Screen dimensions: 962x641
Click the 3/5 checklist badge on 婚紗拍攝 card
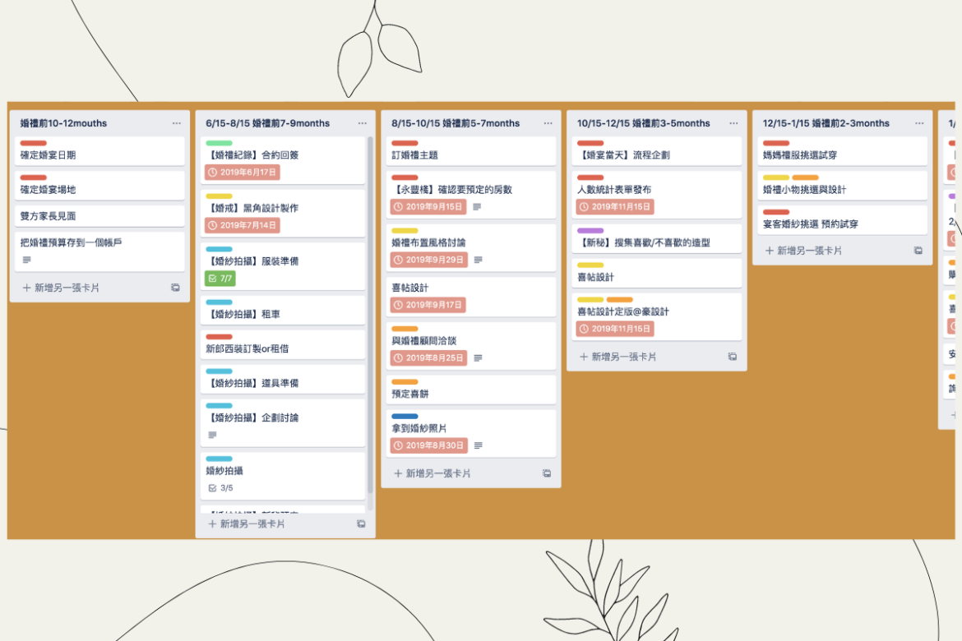[220, 487]
